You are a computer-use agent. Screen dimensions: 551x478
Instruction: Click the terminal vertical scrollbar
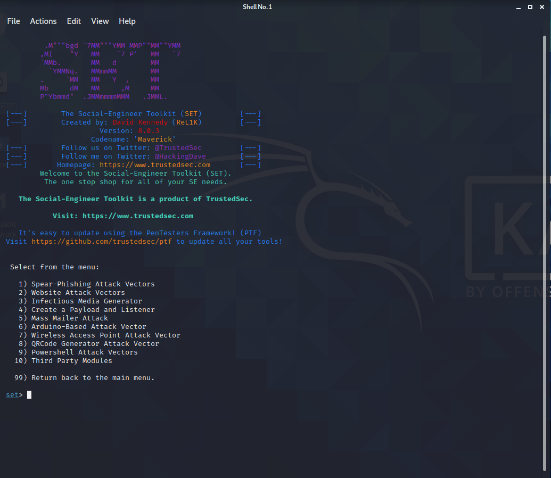[544, 253]
